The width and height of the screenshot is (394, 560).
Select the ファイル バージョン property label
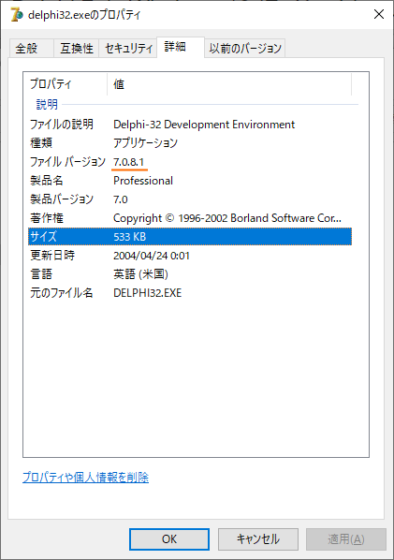(x=67, y=162)
